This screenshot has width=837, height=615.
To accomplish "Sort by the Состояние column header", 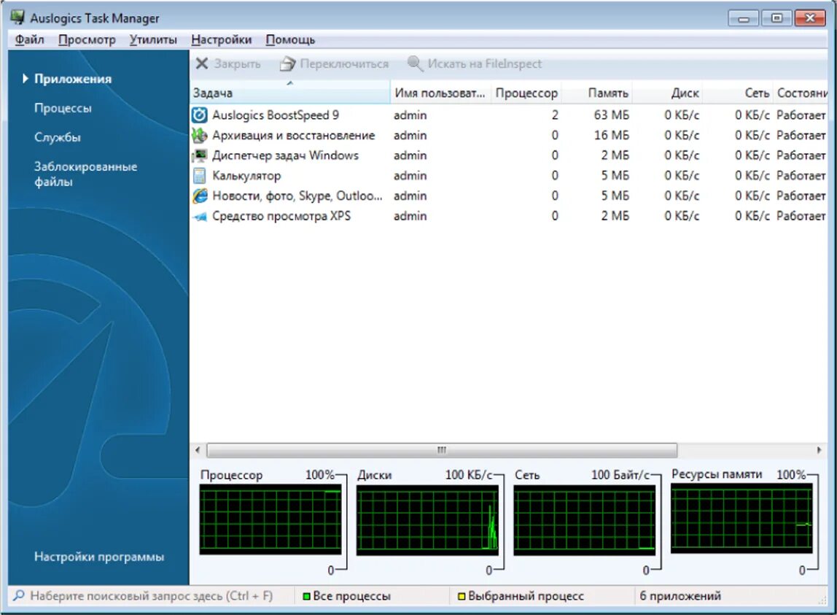I will tap(801, 93).
